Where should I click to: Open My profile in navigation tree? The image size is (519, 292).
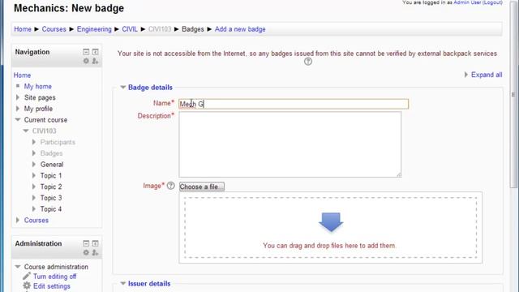(38, 109)
